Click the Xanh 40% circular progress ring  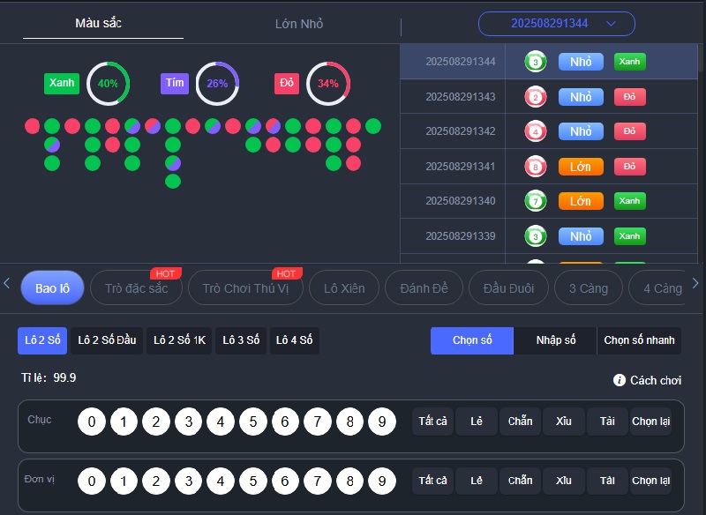tap(108, 84)
